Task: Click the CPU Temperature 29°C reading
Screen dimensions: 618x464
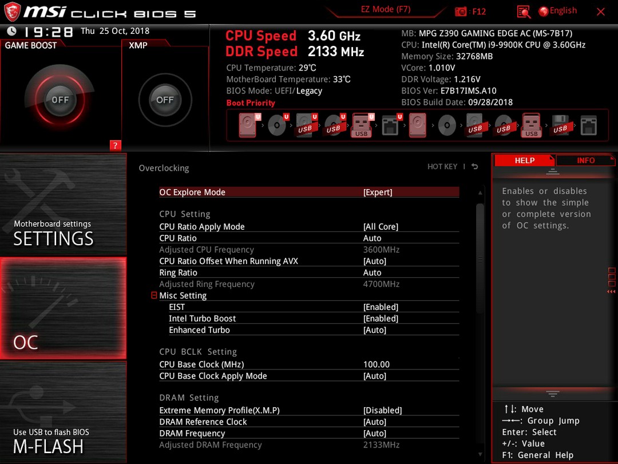Action: pos(271,68)
